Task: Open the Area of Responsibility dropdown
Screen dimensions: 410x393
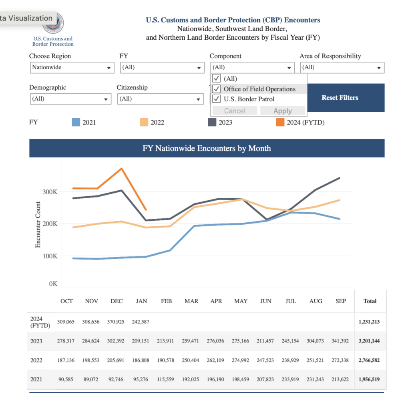Action: point(342,68)
